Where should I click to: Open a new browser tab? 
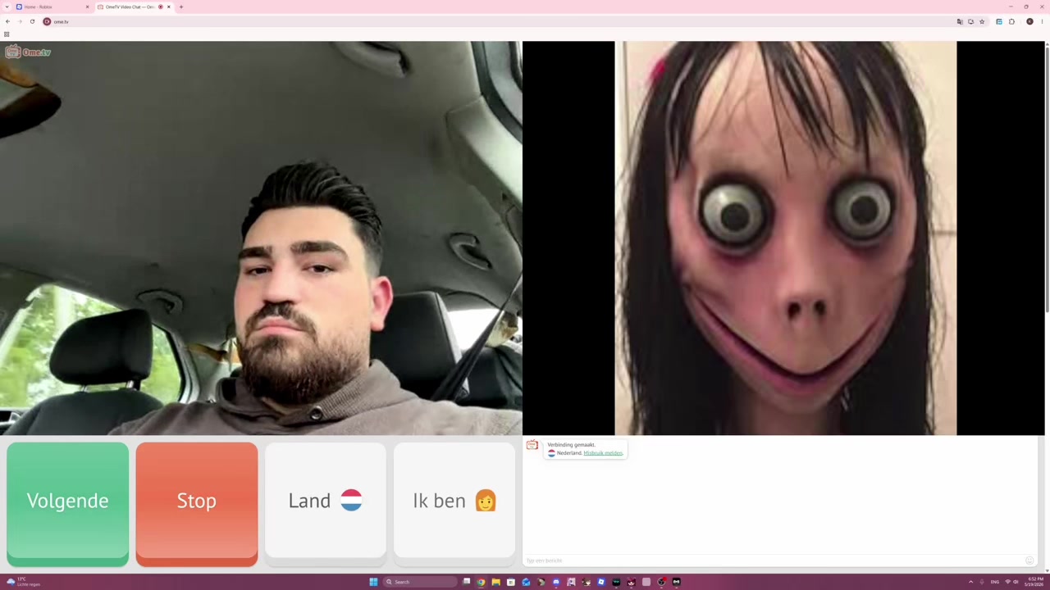[181, 7]
